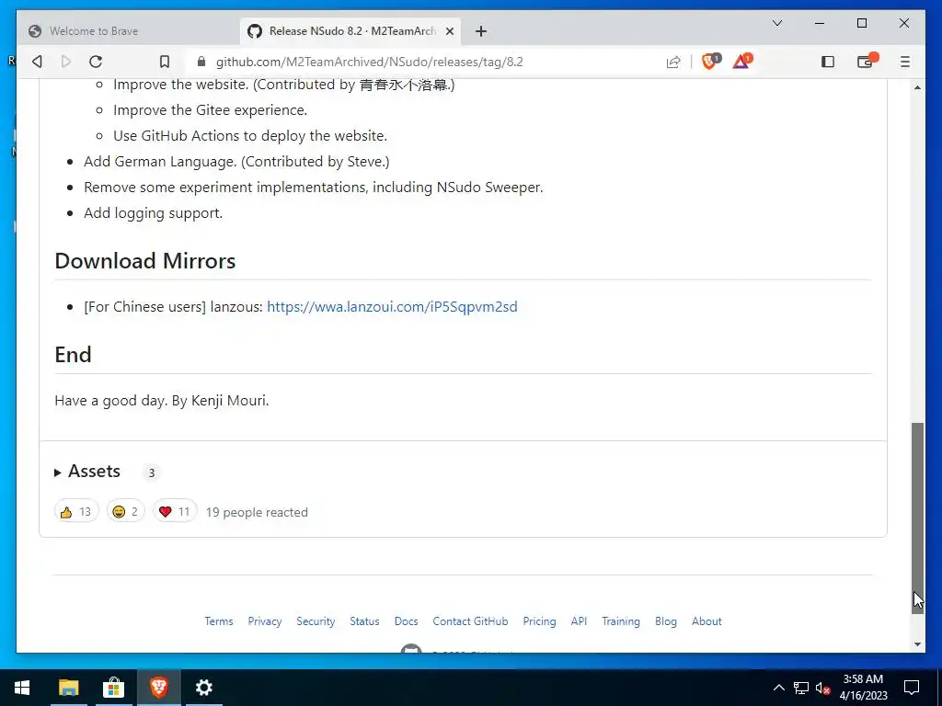This screenshot has height=706, width=942.
Task: Open Settings gear in the taskbar
Action: [x=204, y=688]
